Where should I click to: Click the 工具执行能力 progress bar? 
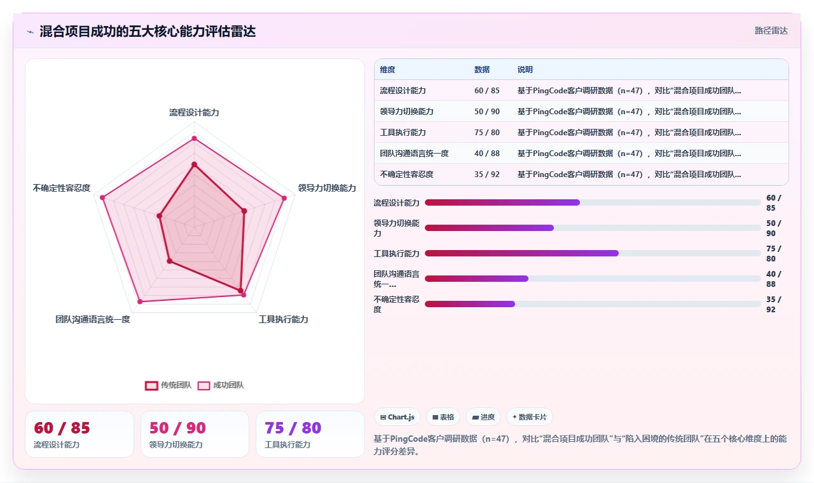(x=593, y=253)
